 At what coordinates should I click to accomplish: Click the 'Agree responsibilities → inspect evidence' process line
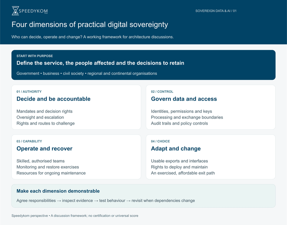pos(106,201)
